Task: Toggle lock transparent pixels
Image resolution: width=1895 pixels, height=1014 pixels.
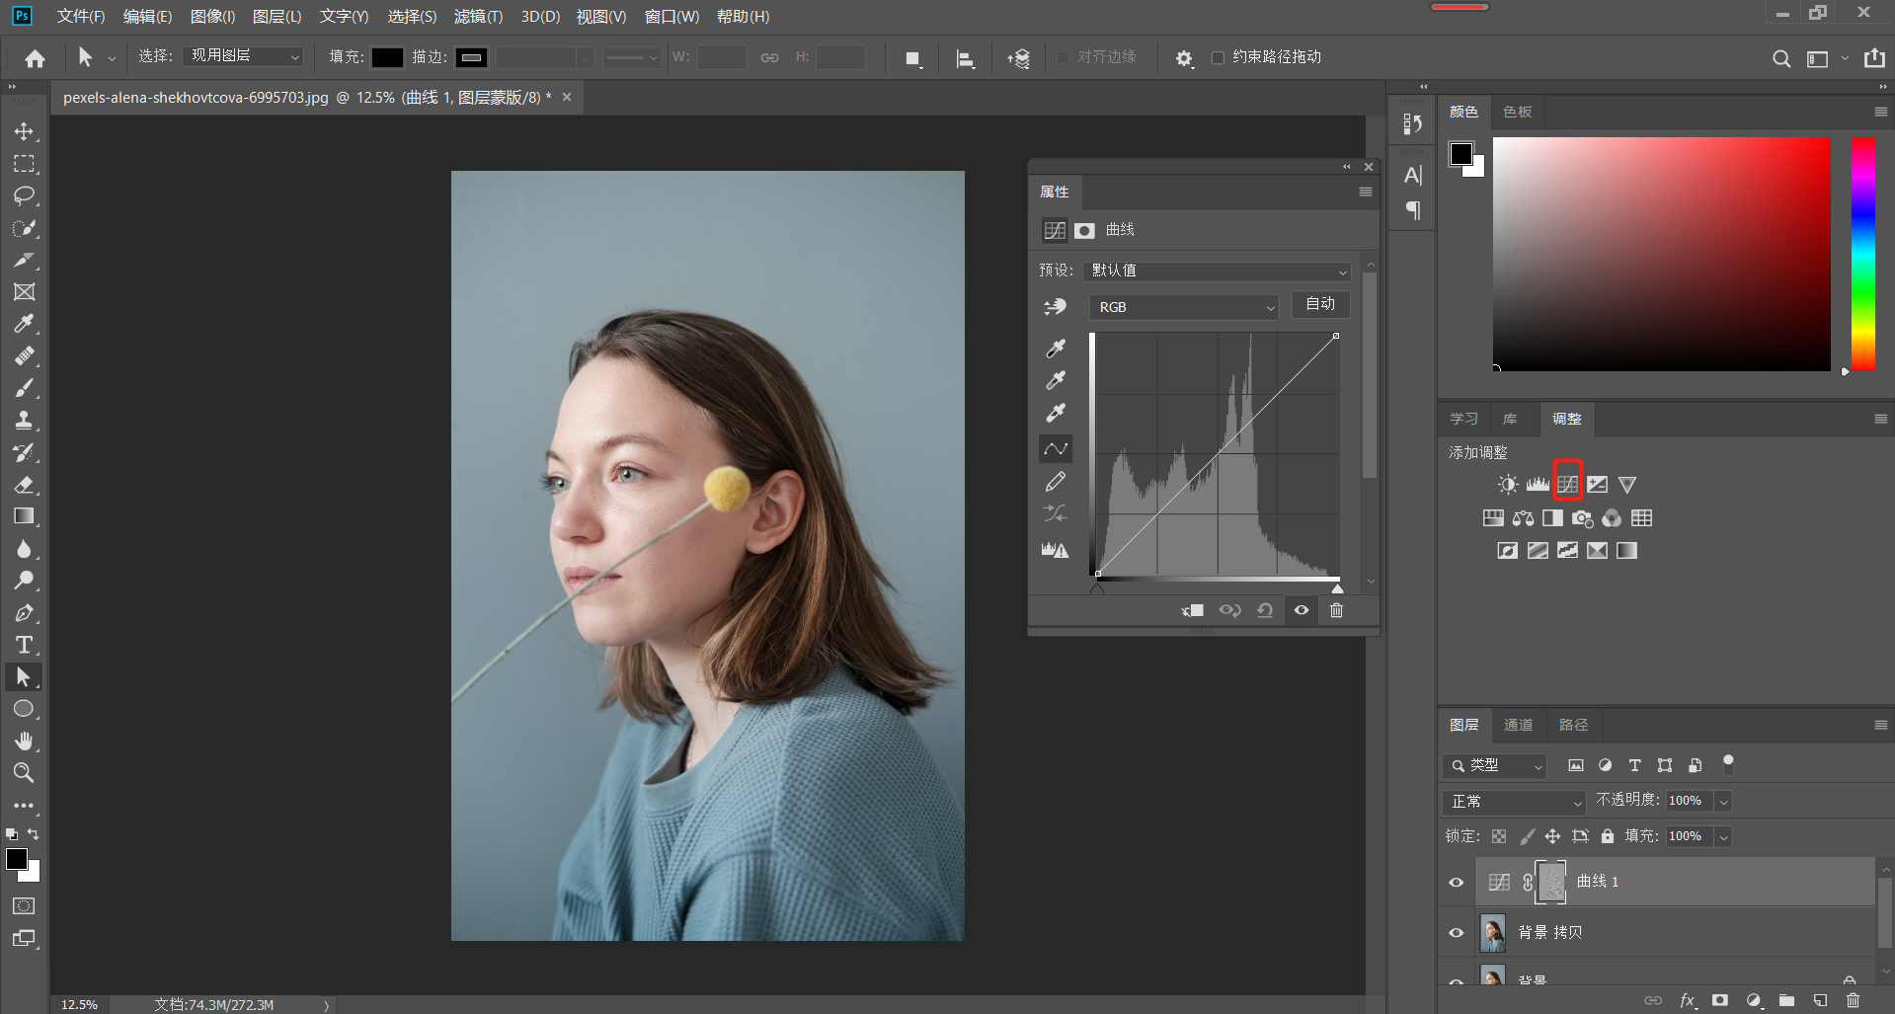Action: [x=1499, y=836]
